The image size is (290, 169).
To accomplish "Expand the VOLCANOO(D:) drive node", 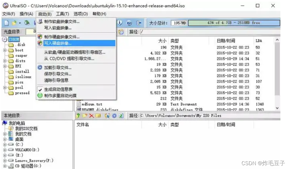I will pos(5,150).
